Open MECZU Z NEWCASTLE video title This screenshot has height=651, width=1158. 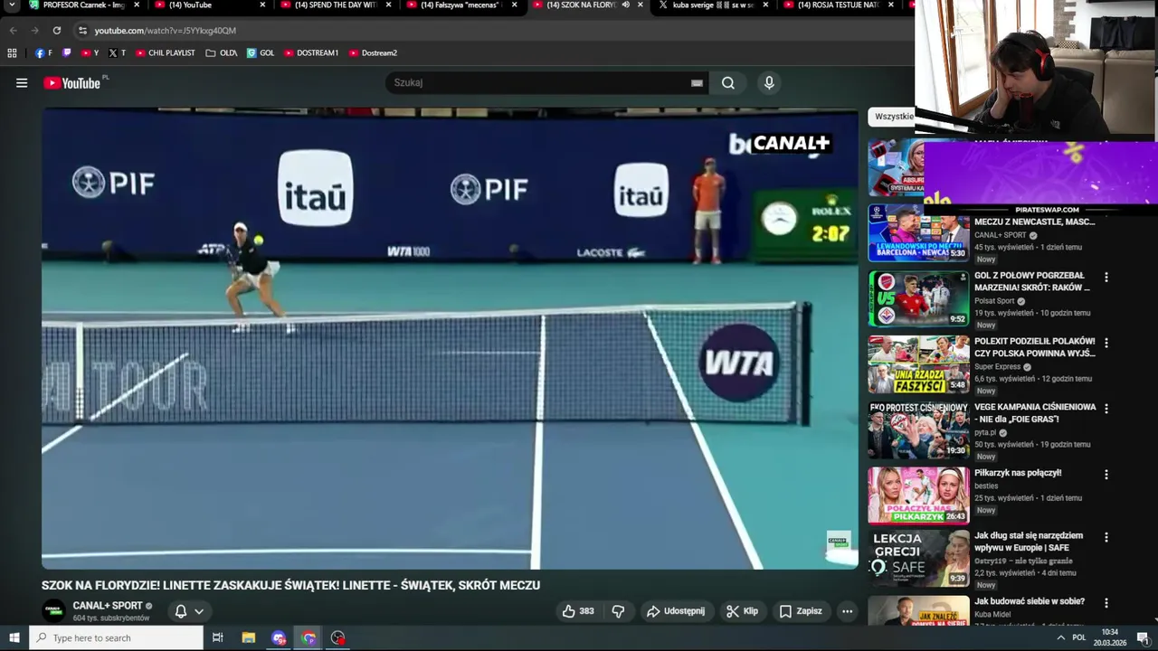click(x=1034, y=222)
